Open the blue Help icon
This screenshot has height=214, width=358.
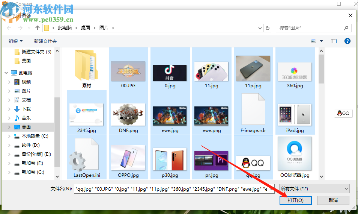347,41
